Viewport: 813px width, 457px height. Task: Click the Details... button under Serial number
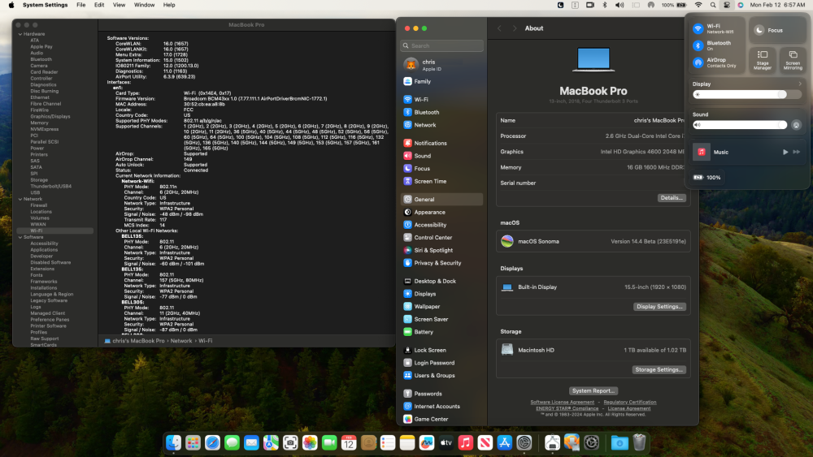(x=672, y=198)
